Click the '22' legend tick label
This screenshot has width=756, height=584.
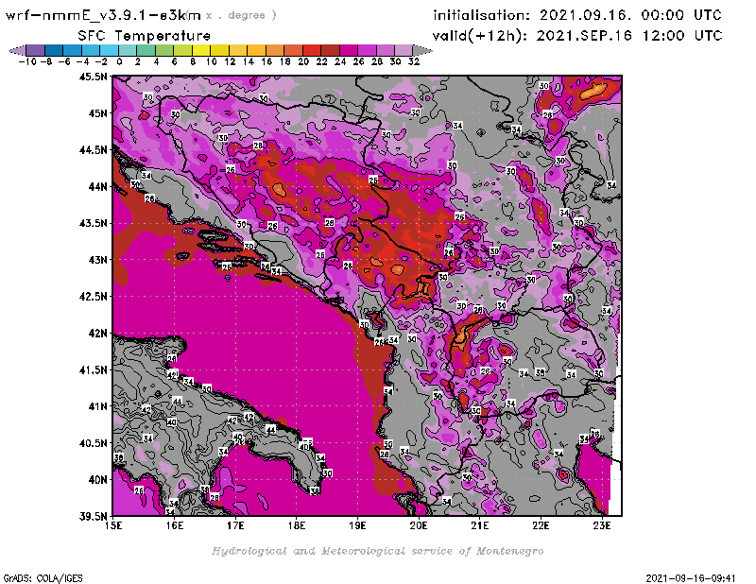coord(321,61)
